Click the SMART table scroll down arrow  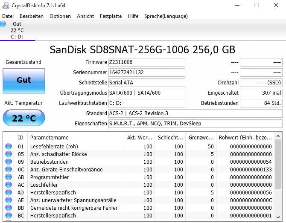(x=278, y=217)
